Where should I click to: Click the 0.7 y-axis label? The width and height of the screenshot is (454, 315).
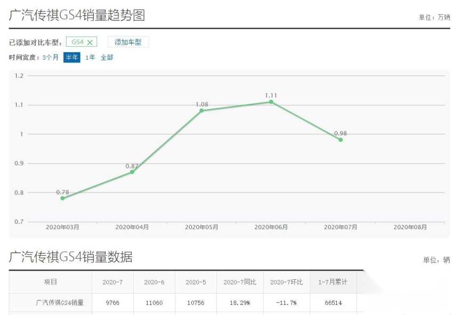pyautogui.click(x=19, y=222)
